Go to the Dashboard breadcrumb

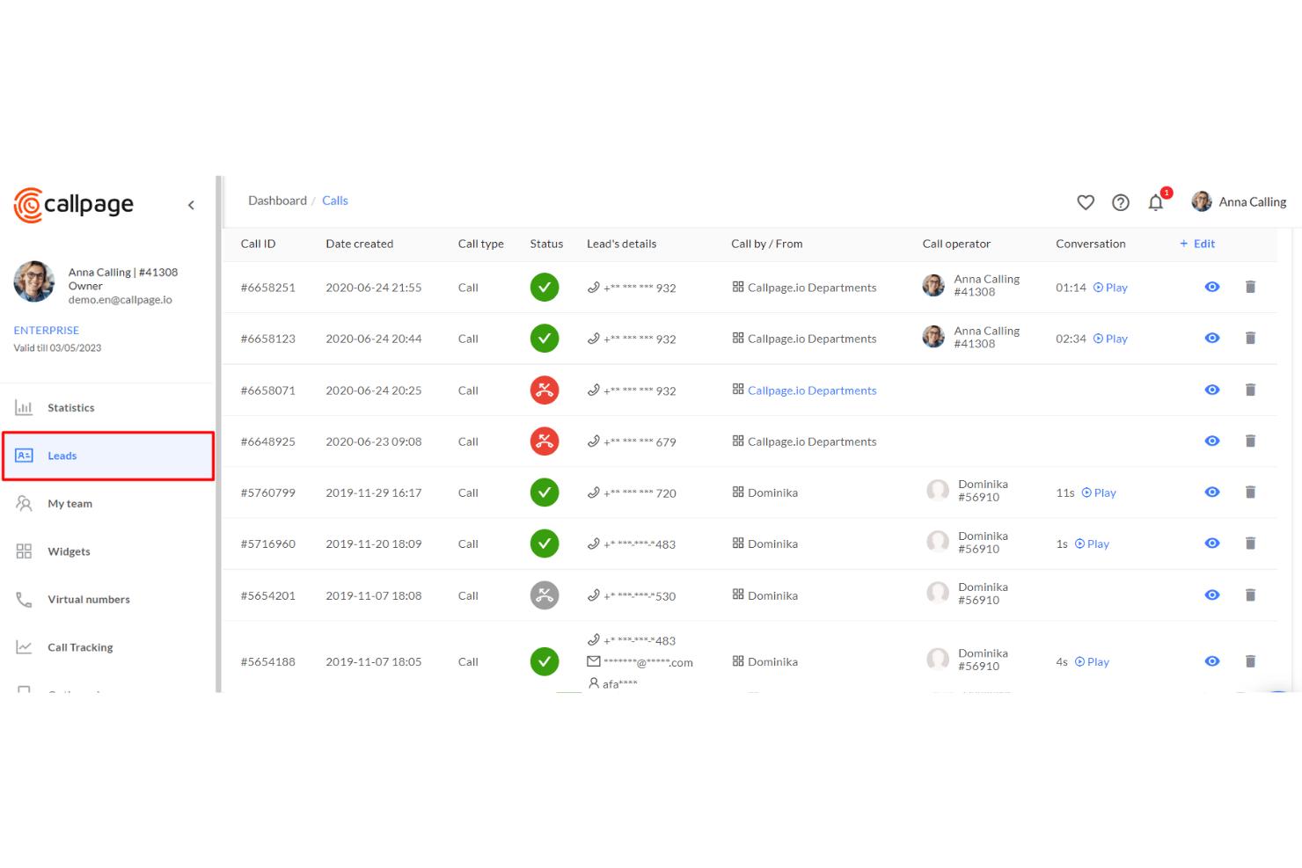coord(277,201)
